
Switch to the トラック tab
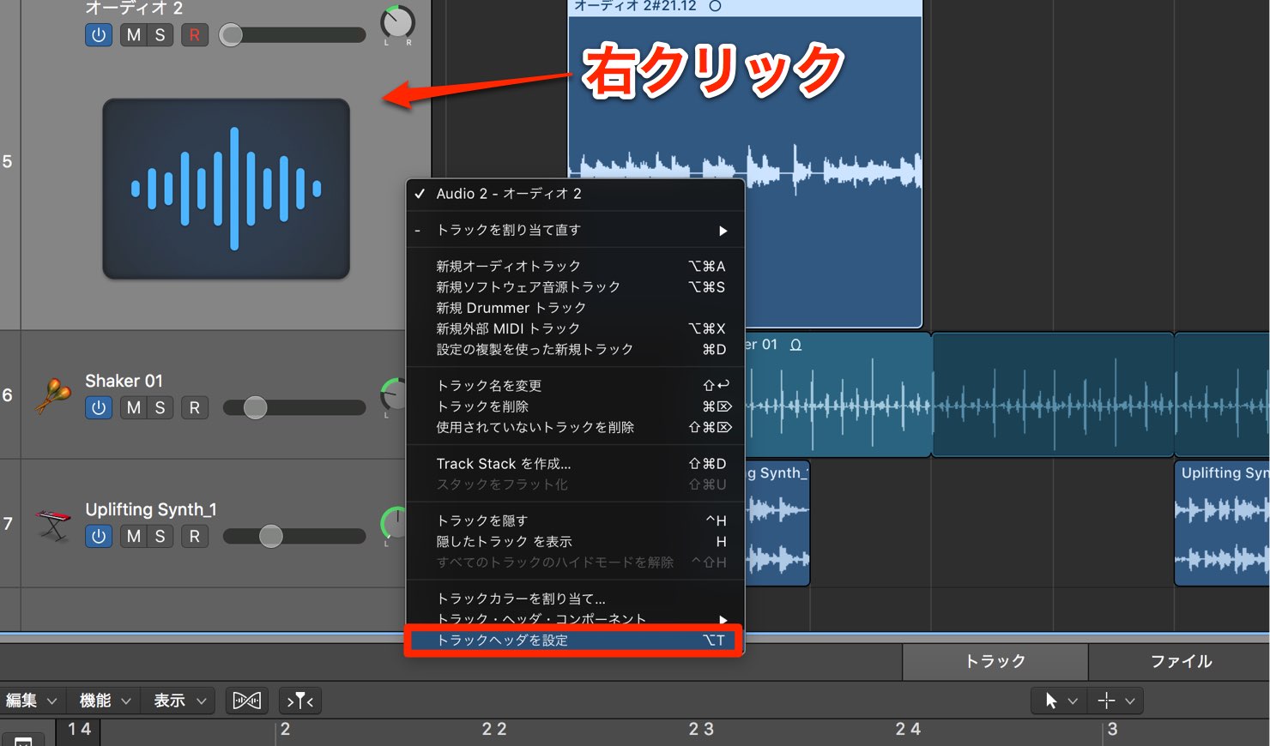click(995, 661)
